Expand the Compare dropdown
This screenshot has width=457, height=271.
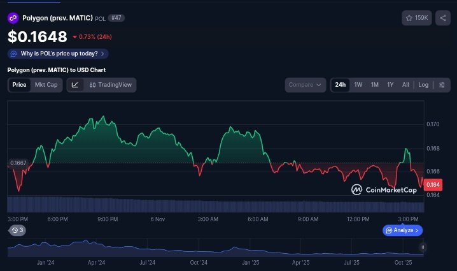pyautogui.click(x=305, y=85)
